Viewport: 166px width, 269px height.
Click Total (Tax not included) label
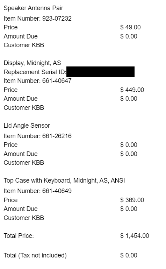[35, 255]
